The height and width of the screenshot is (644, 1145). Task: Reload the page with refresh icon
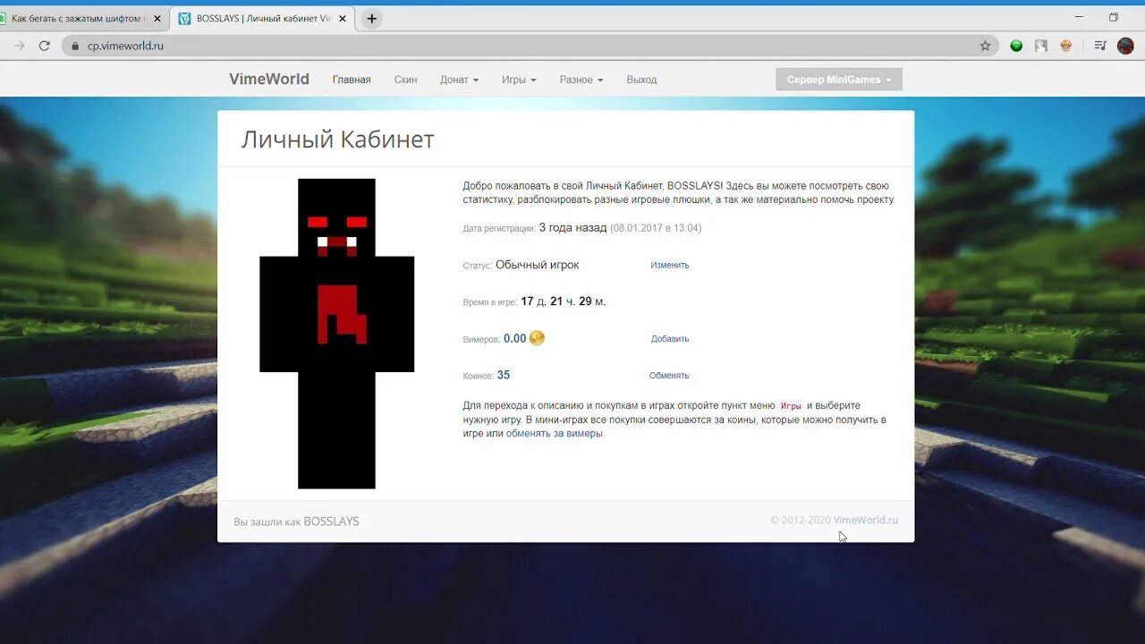(x=45, y=46)
